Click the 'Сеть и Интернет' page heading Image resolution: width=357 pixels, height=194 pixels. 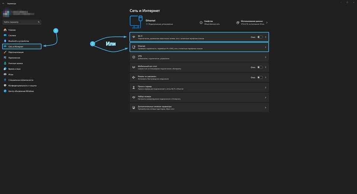pos(145,11)
